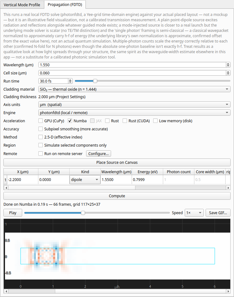Click the Place Source on Canvas button
The image size is (234, 297).
tap(117, 163)
